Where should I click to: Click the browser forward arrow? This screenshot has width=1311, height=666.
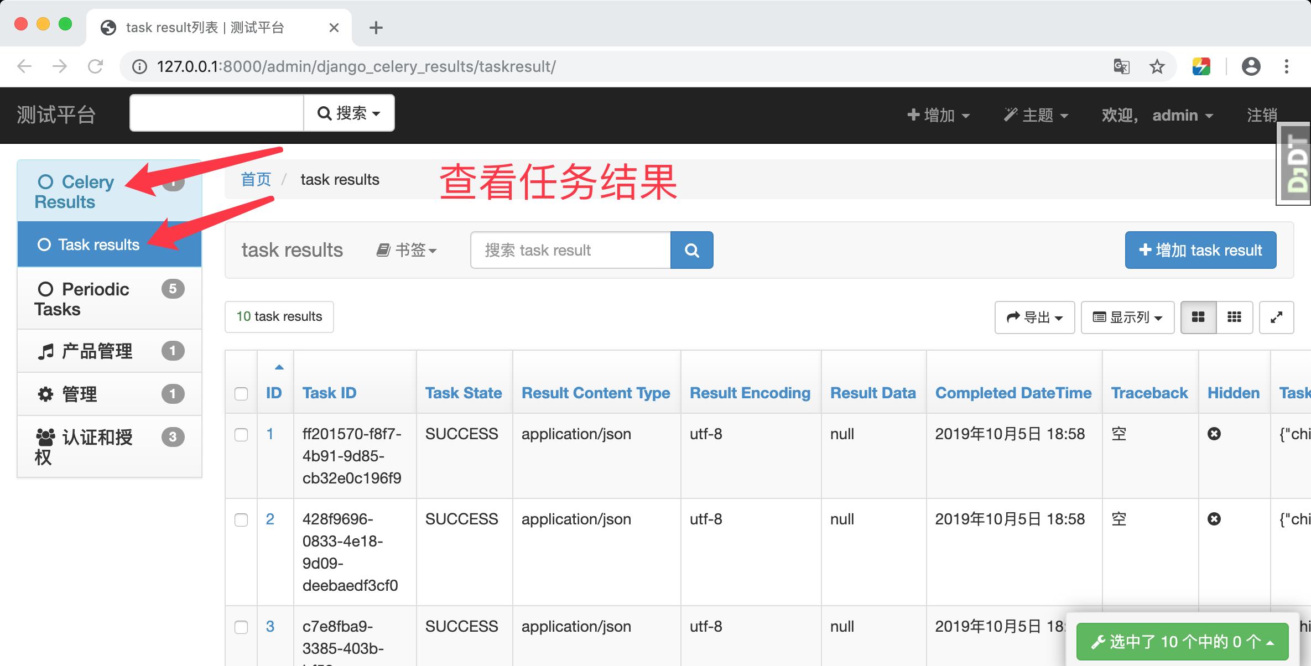pos(60,67)
